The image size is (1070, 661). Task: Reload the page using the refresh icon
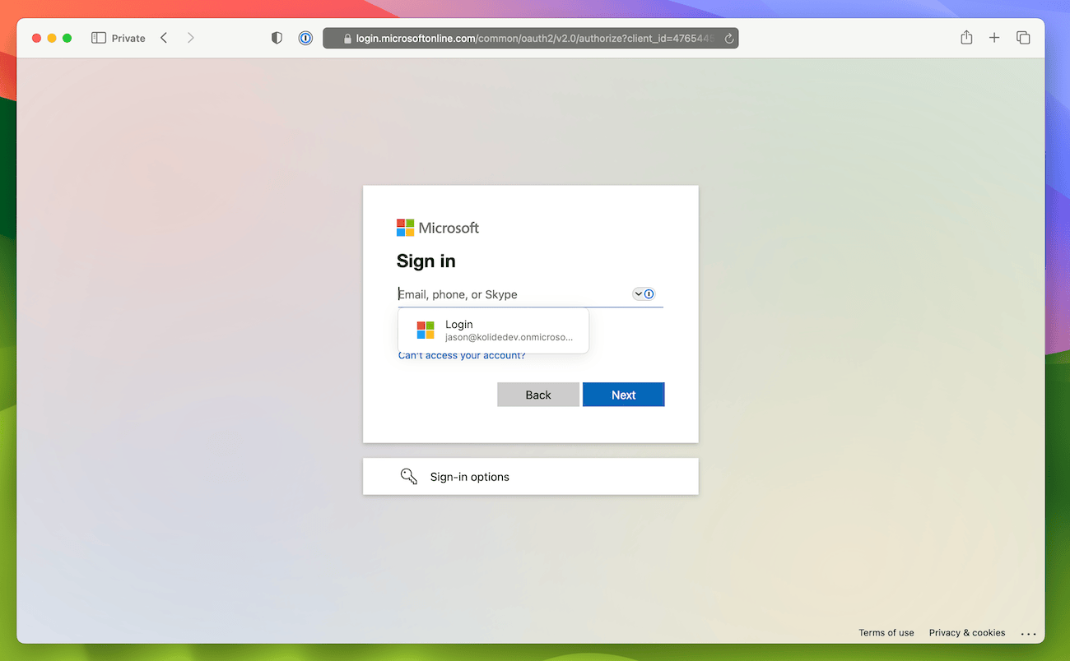pyautogui.click(x=729, y=37)
